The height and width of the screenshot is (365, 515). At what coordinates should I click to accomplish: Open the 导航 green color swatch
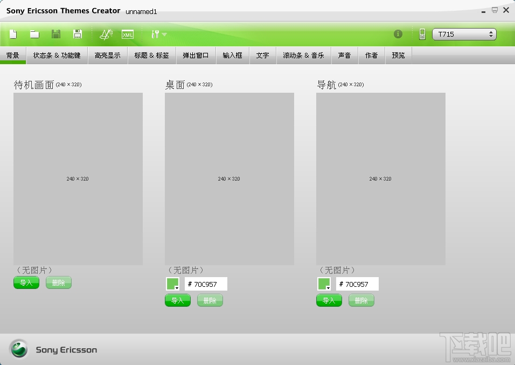pyautogui.click(x=324, y=284)
